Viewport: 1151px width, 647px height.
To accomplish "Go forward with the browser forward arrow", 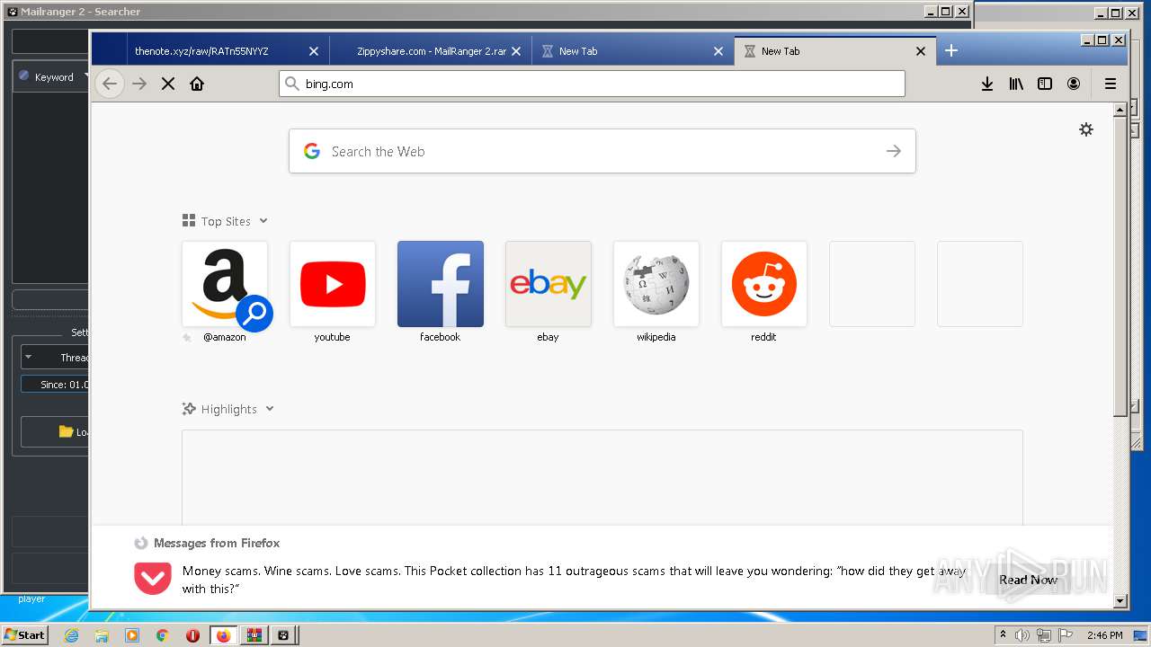I will click(x=139, y=84).
